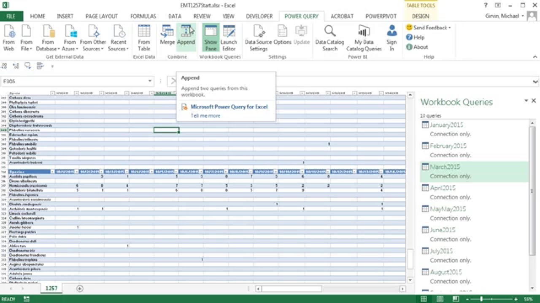Screen dimensions: 540x303
Task: Select the August2015 query
Action: pos(475,276)
